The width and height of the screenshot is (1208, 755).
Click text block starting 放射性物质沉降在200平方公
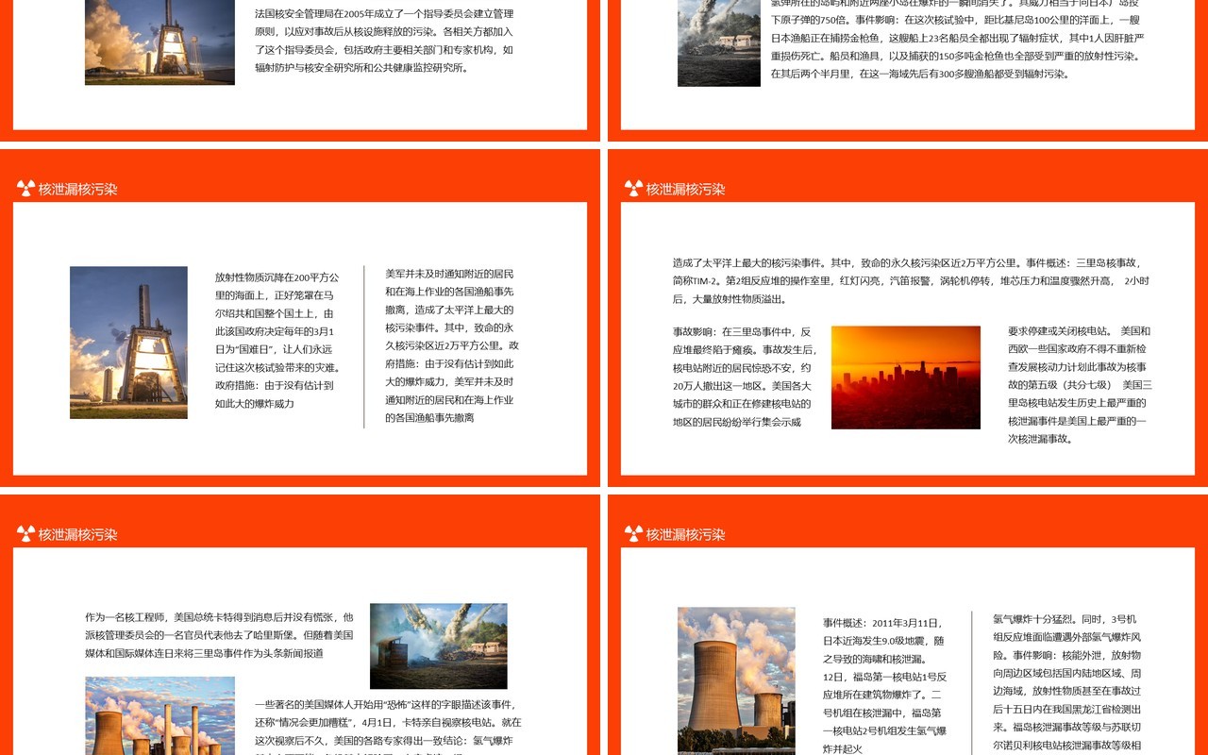(278, 341)
